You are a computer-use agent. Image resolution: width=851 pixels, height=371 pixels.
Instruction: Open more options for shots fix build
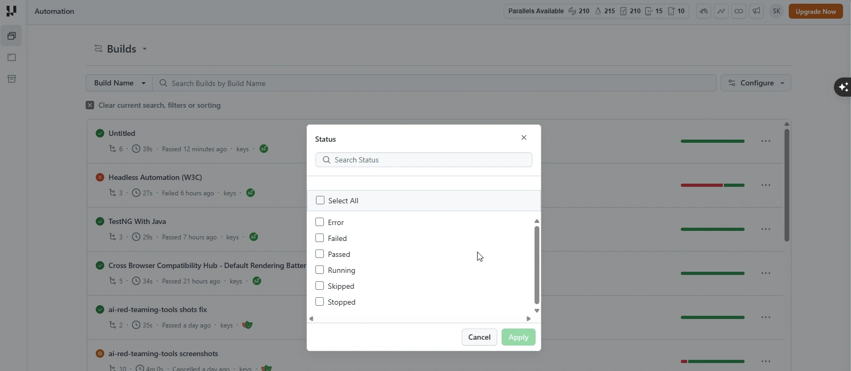coord(766,317)
